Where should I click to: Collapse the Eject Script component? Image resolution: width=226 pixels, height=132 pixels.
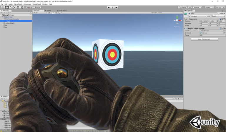coord(185,29)
